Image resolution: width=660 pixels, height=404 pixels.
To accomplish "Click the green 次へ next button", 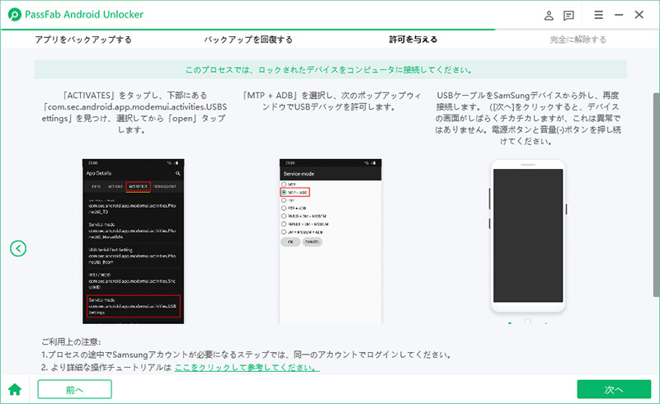I will (x=614, y=389).
